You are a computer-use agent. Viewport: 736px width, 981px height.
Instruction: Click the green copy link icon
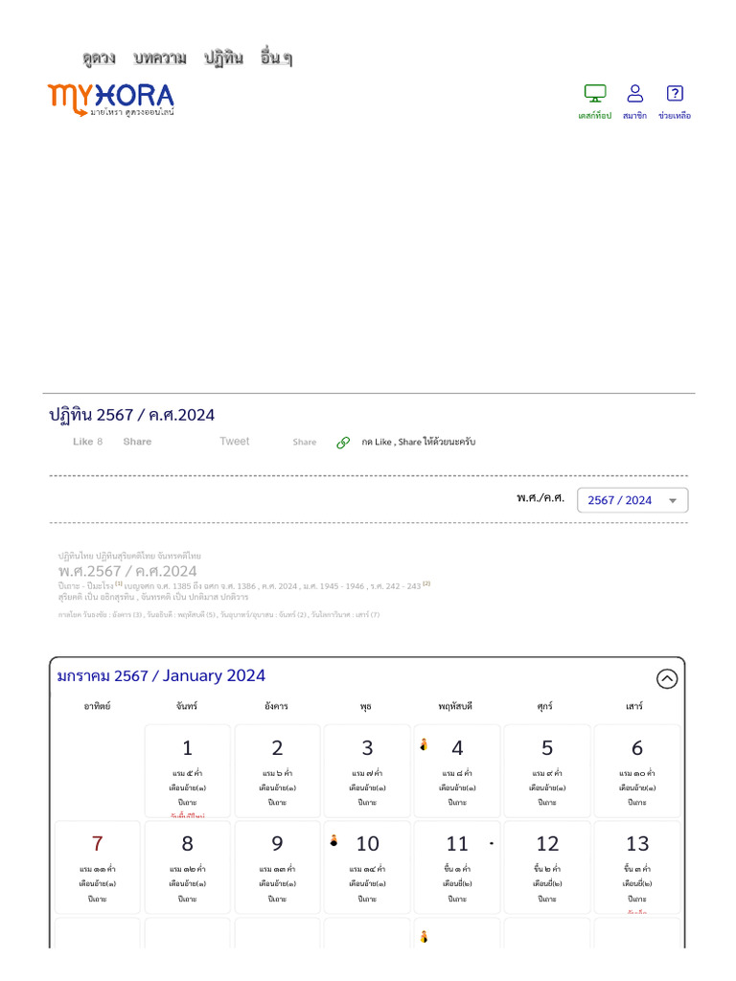(x=343, y=443)
